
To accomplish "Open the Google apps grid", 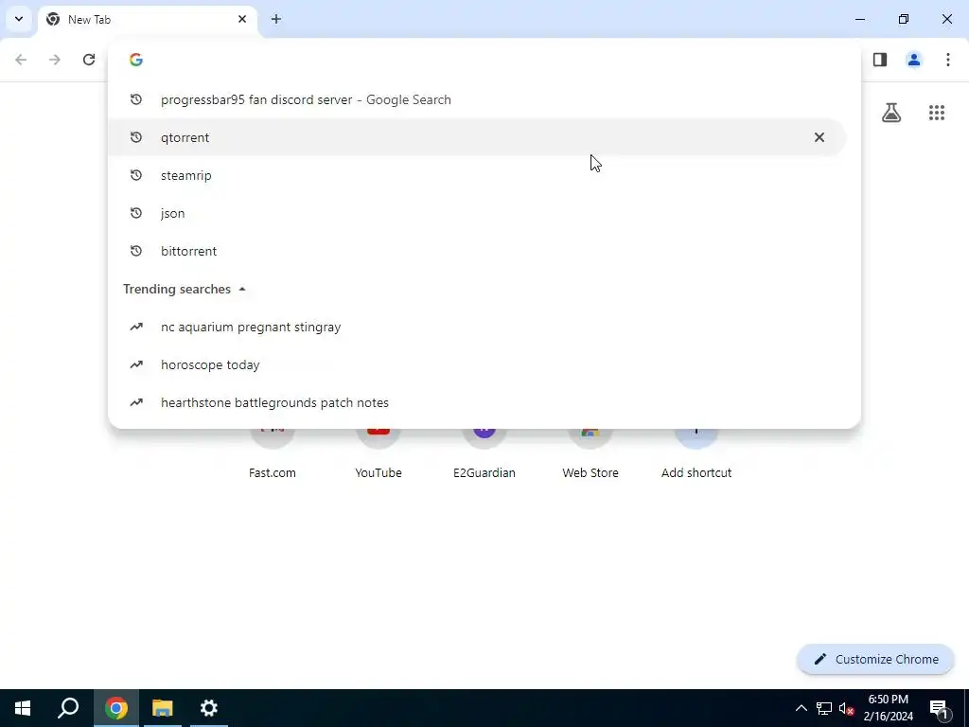I will coord(937,113).
